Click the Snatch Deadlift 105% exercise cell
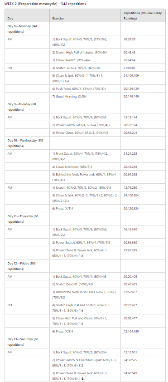Screen dimensions: 168x382 tap(85, 284)
